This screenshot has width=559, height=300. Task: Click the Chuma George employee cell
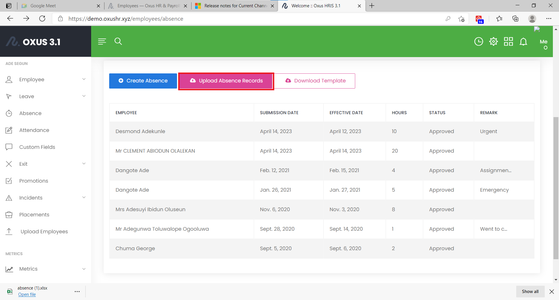(x=182, y=248)
